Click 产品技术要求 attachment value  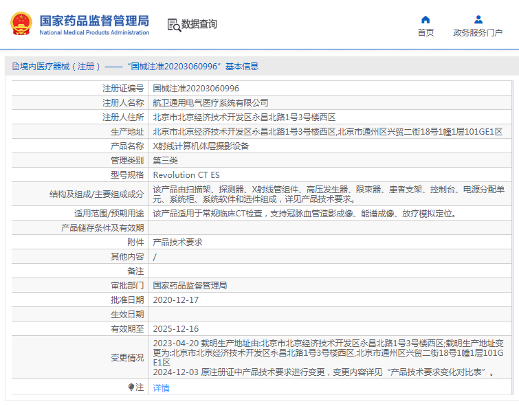pyautogui.click(x=178, y=243)
